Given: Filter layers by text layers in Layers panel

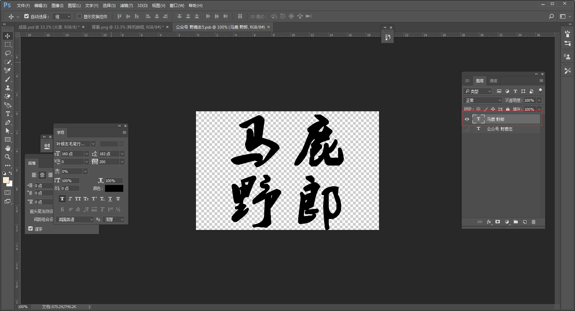Looking at the screenshot, I should [515, 91].
